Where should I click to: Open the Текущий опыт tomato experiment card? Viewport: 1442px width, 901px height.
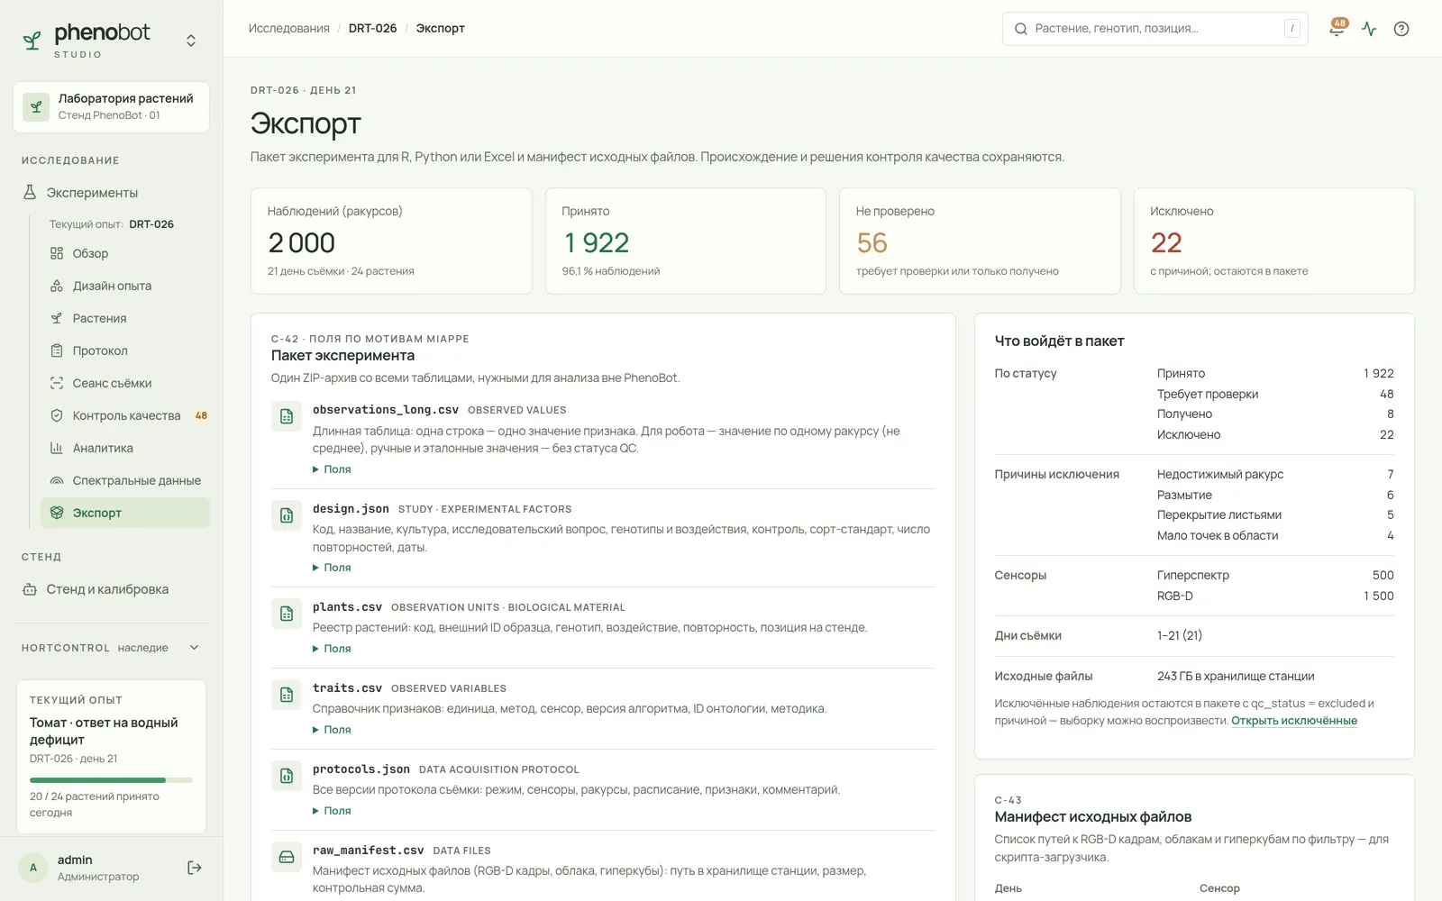[x=112, y=757]
